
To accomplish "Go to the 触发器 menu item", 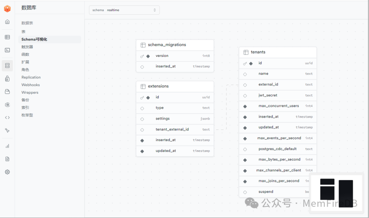I will pyautogui.click(x=27, y=47).
